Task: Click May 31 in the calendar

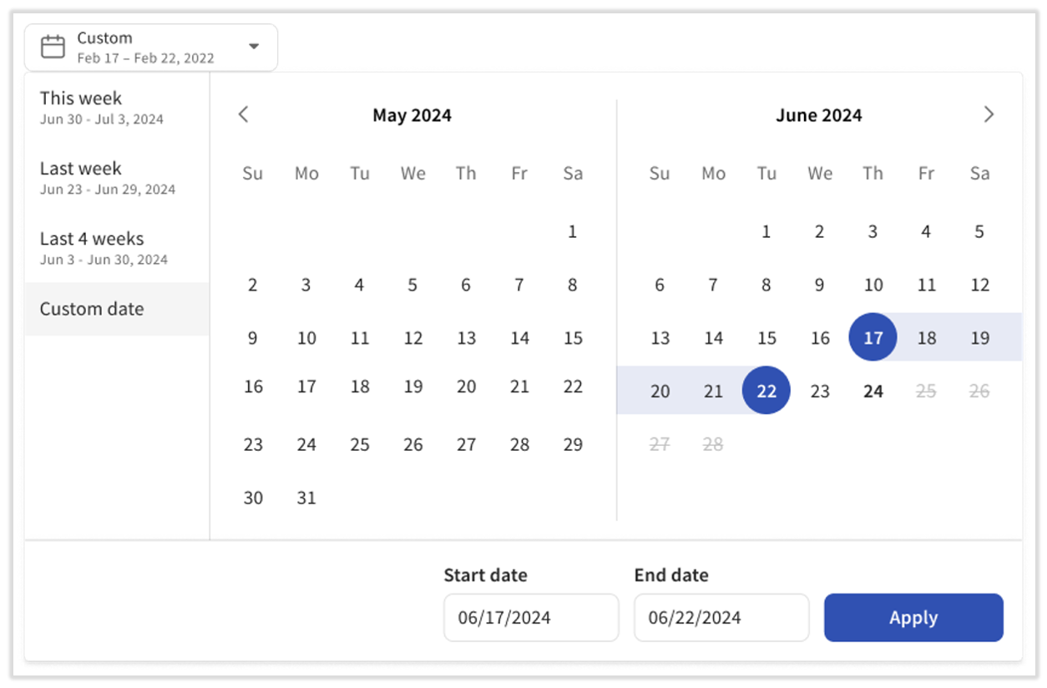Action: coord(306,498)
